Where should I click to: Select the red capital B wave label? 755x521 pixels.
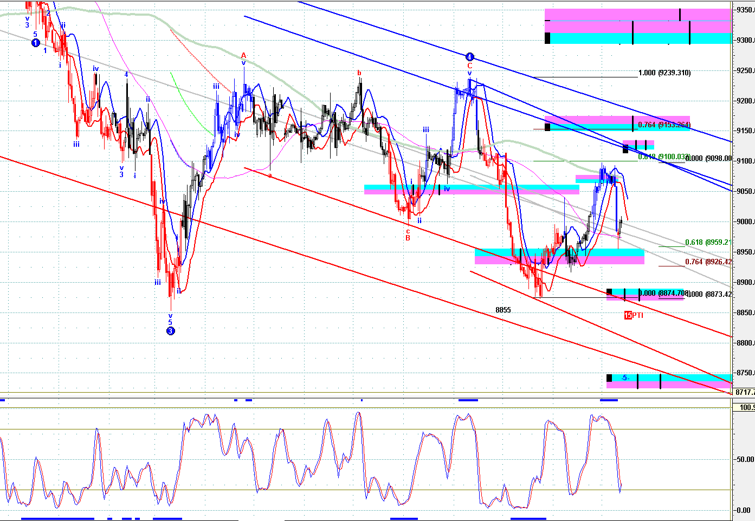(408, 238)
